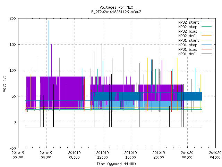
Task: Click the x-axis tick '201019 12:00'
Action: point(103,155)
